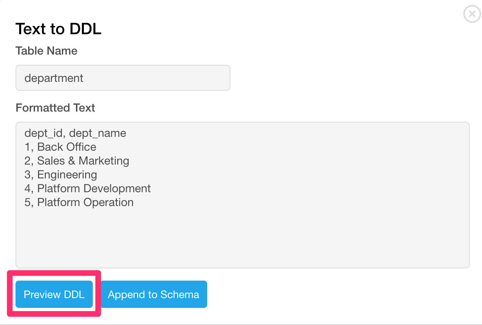The height and width of the screenshot is (325, 482).
Task: Click the Text to DDL heading
Action: pyautogui.click(x=58, y=29)
